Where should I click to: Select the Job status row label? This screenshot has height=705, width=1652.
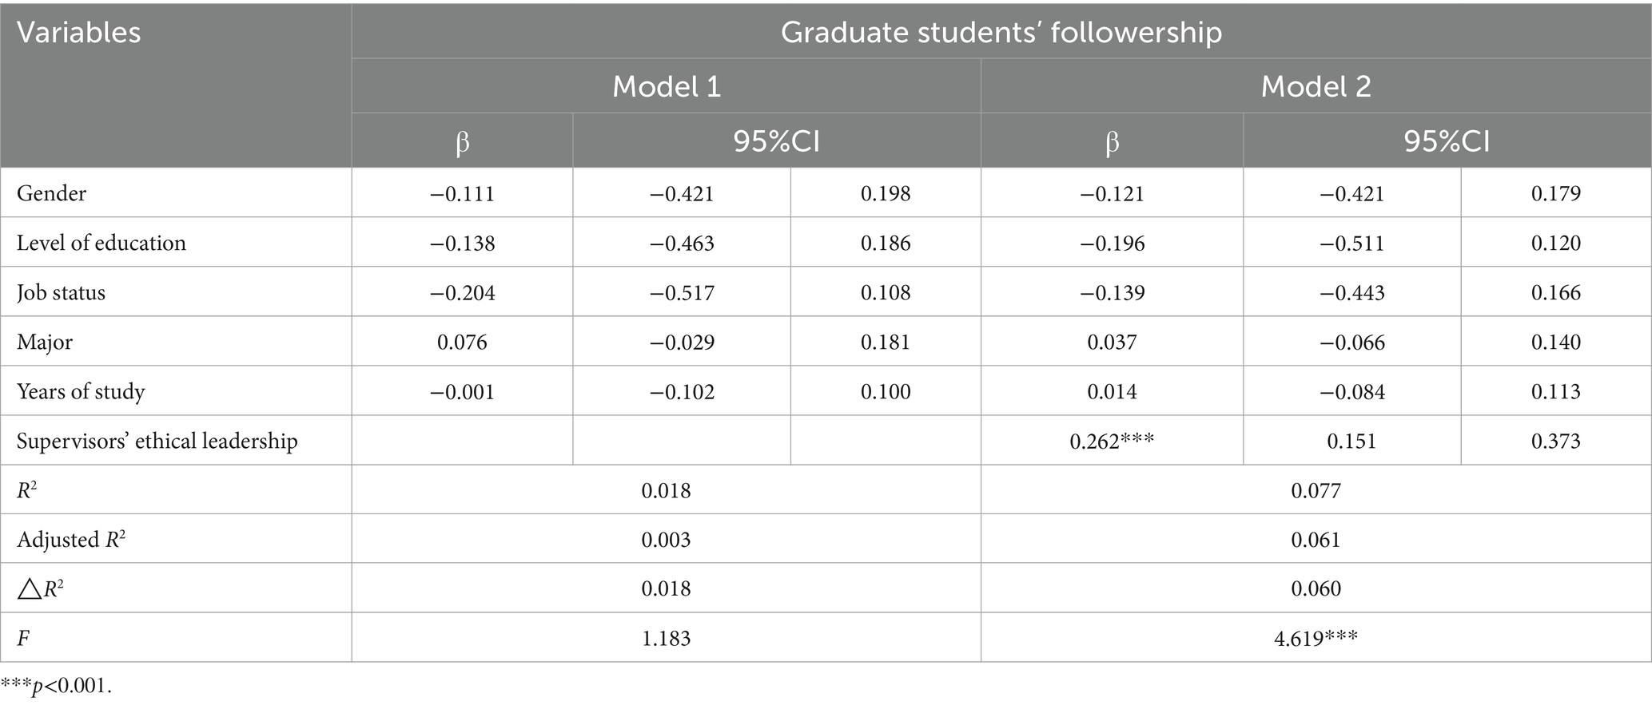point(61,292)
